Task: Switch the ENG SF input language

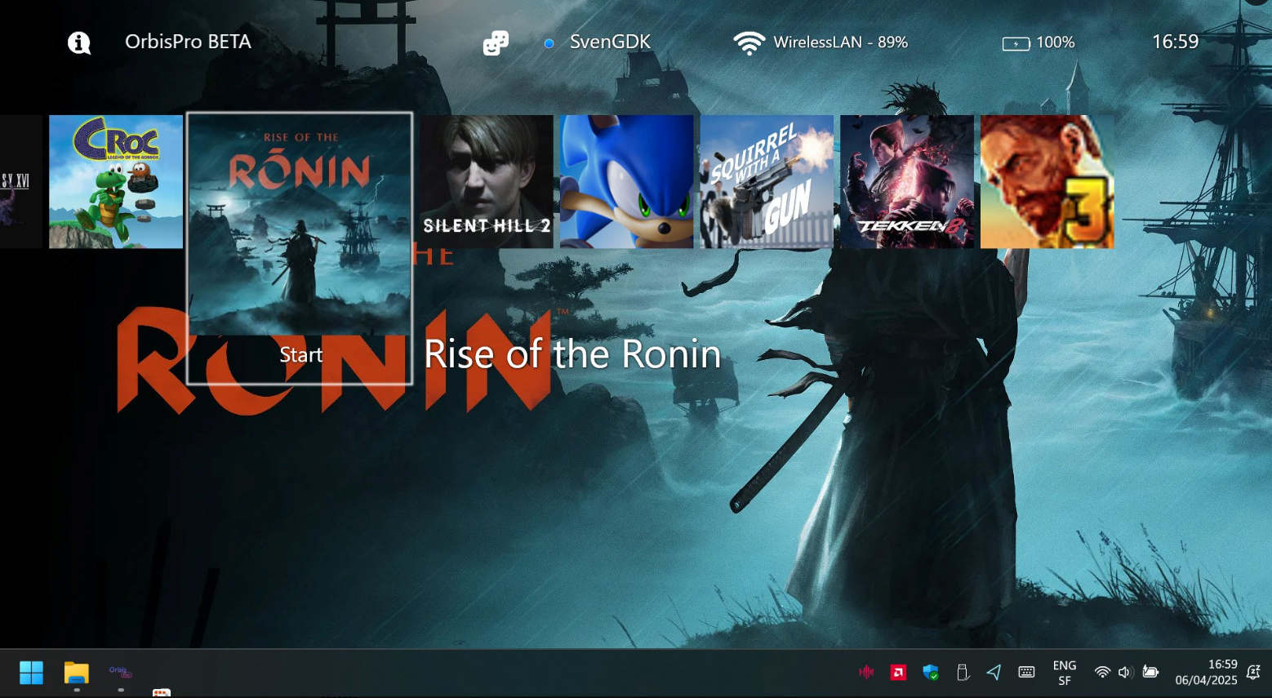Action: [1065, 673]
